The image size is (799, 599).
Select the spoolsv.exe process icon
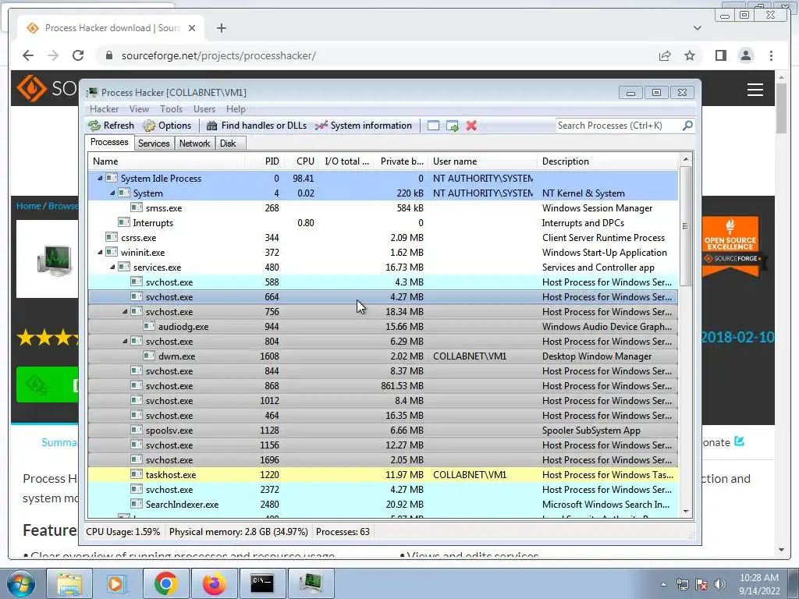(x=136, y=430)
